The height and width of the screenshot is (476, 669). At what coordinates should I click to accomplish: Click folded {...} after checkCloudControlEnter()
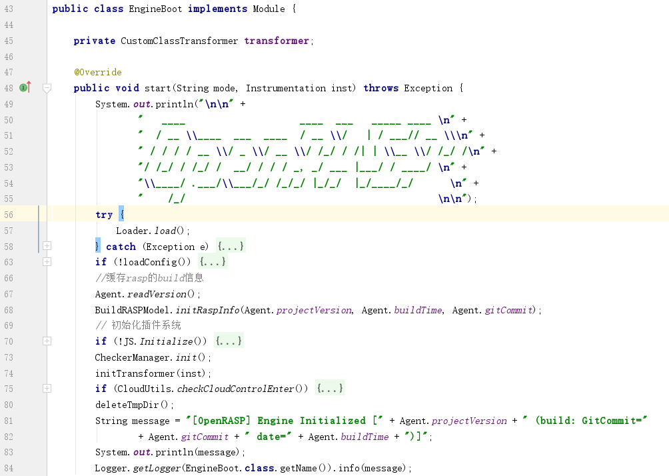[330, 389]
